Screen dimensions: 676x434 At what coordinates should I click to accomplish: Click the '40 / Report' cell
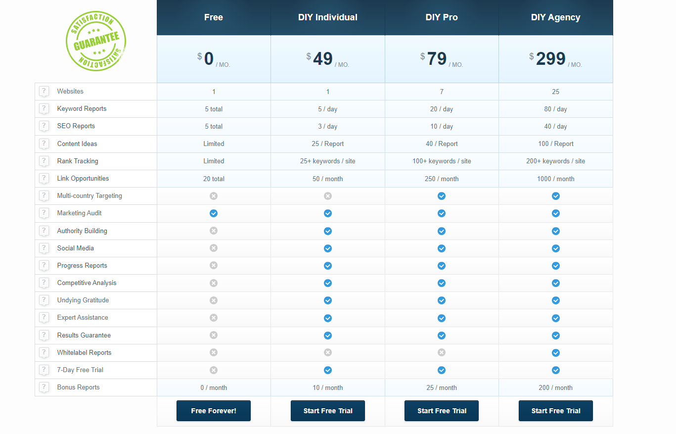click(442, 144)
